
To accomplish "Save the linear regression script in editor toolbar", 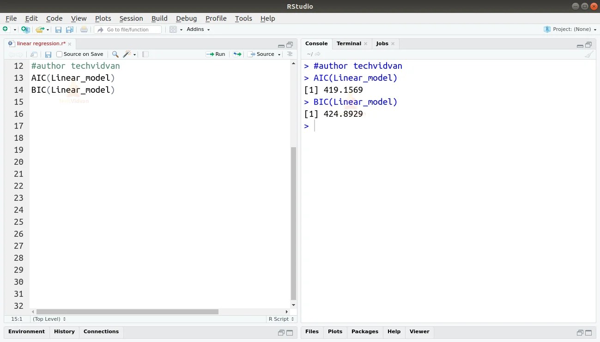I will 48,54.
